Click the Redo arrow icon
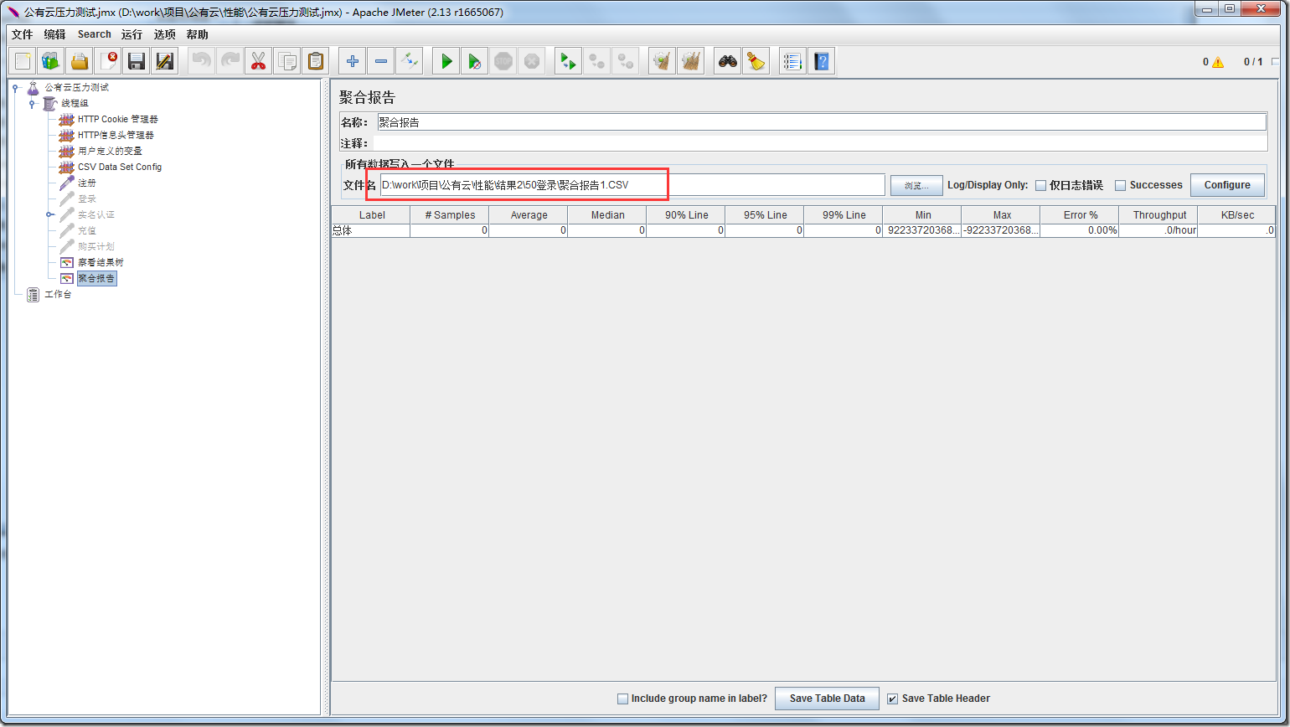Viewport: 1290px width, 727px height. (230, 61)
